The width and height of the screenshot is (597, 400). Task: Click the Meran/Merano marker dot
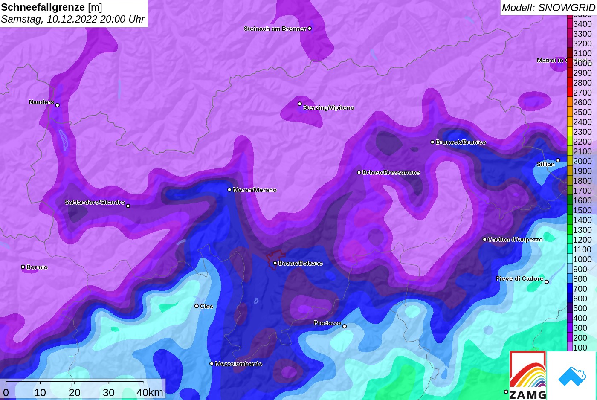coord(229,190)
